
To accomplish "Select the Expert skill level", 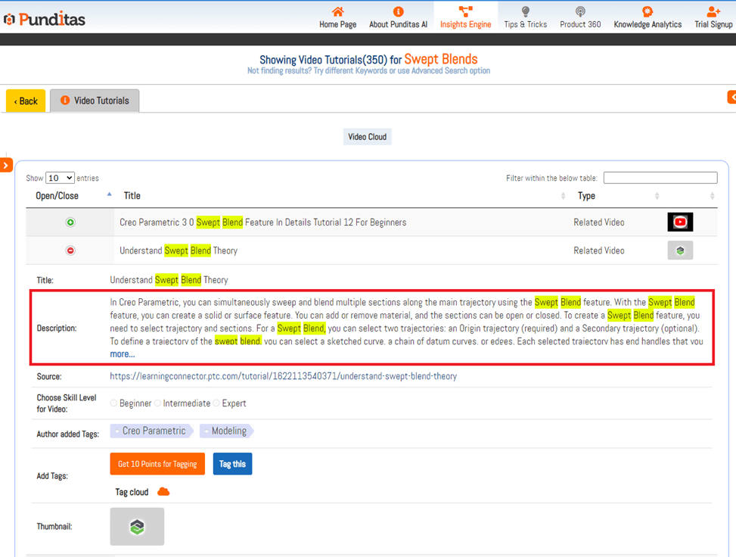I will click(216, 403).
